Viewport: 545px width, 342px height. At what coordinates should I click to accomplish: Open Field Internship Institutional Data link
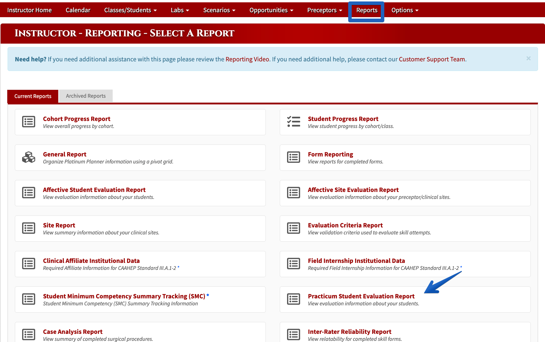(356, 261)
